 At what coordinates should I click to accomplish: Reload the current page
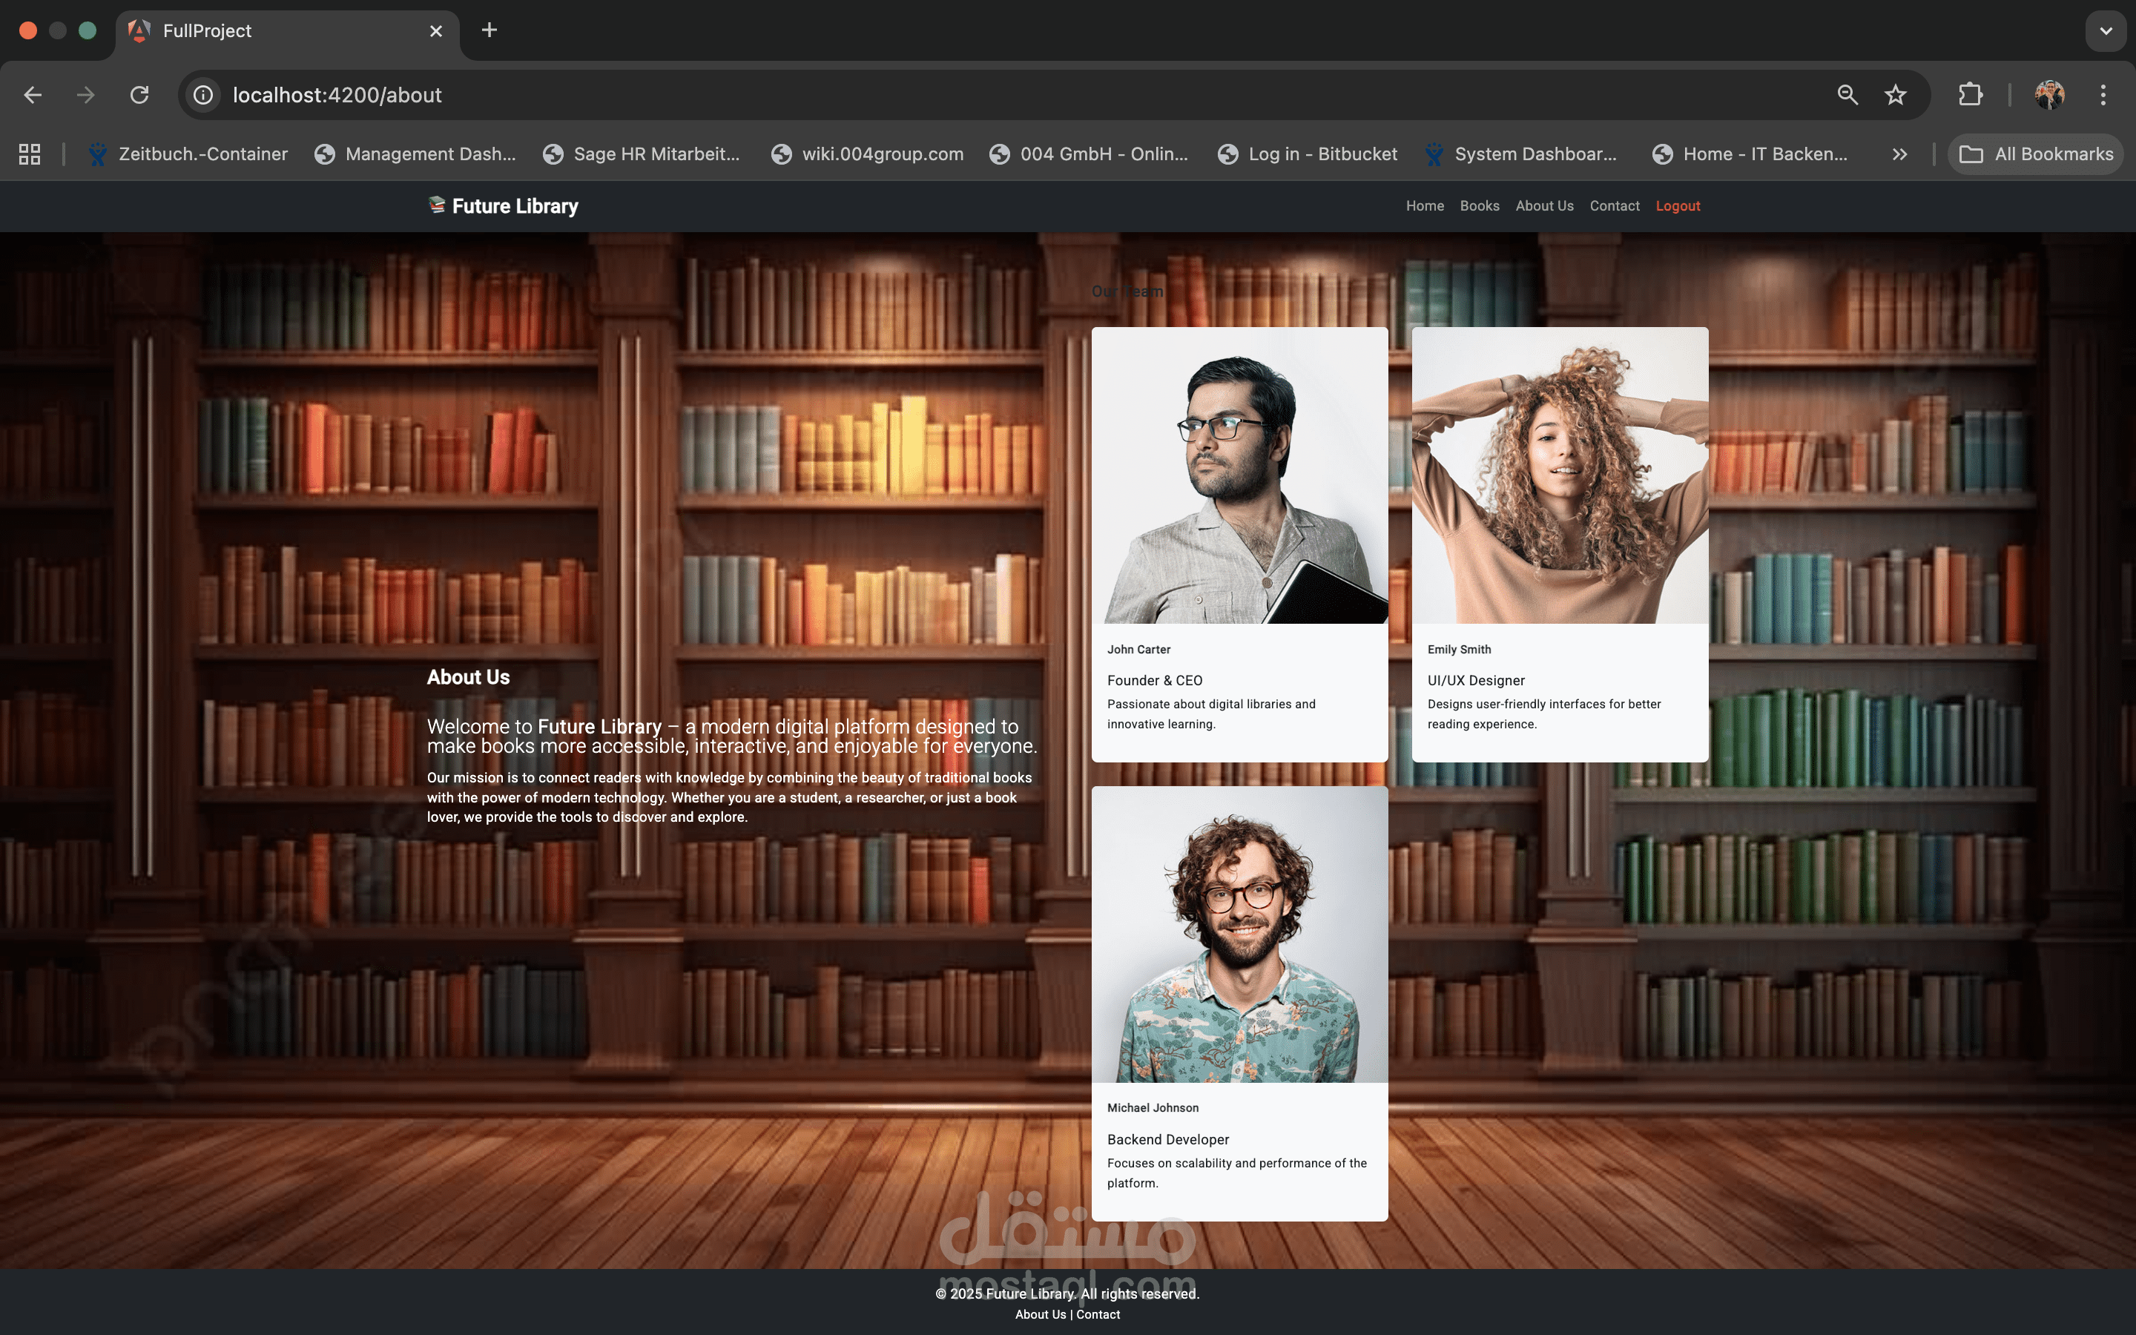click(139, 94)
